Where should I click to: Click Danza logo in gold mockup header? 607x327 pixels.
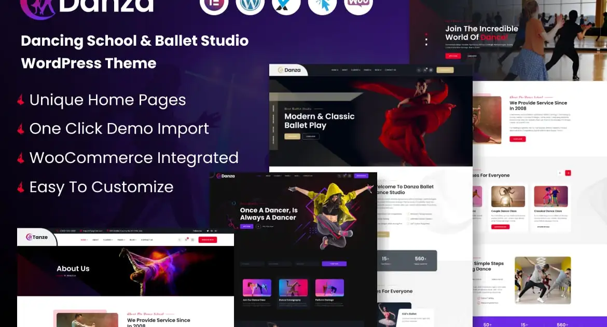pos(289,70)
